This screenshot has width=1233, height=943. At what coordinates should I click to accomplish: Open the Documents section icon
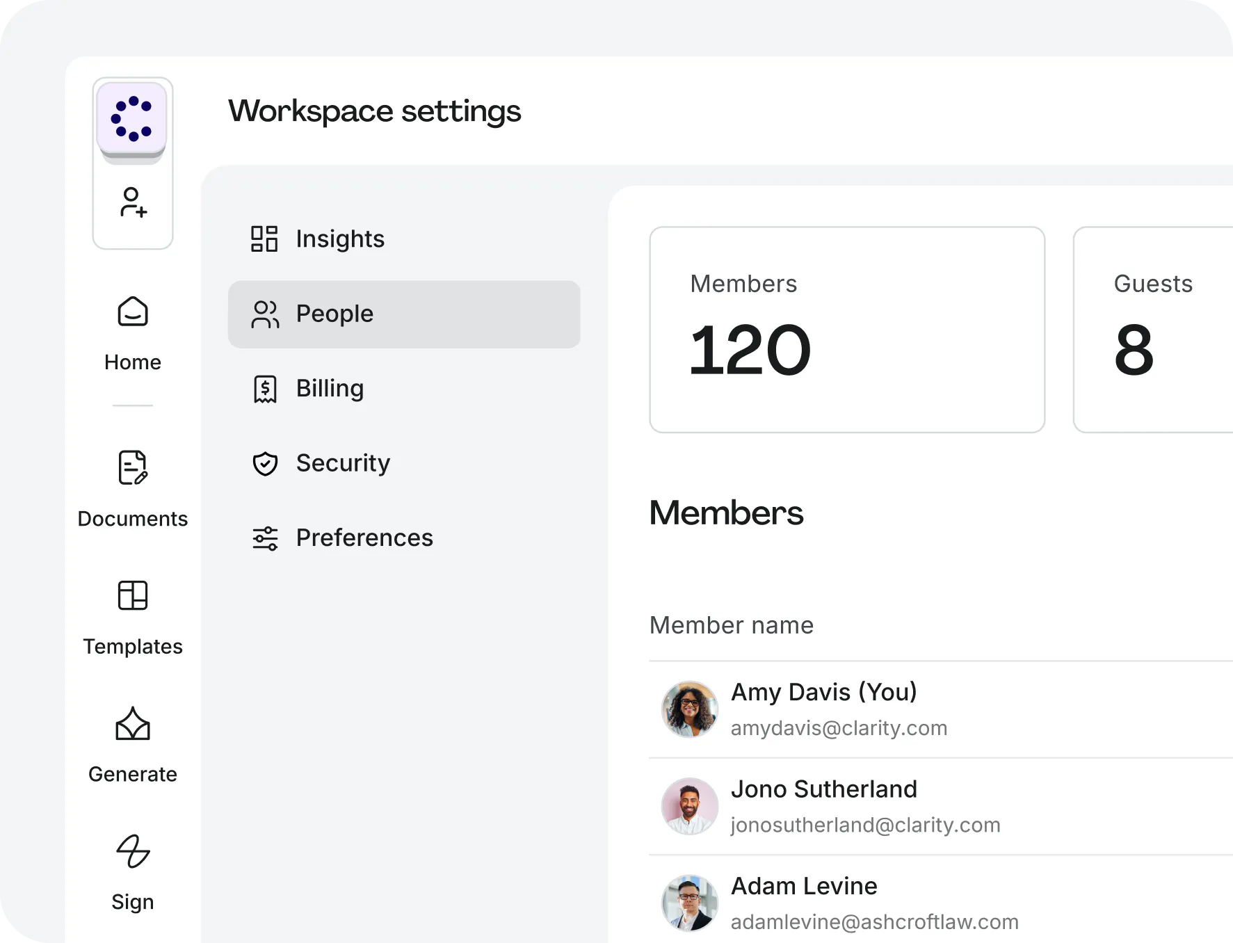click(133, 467)
